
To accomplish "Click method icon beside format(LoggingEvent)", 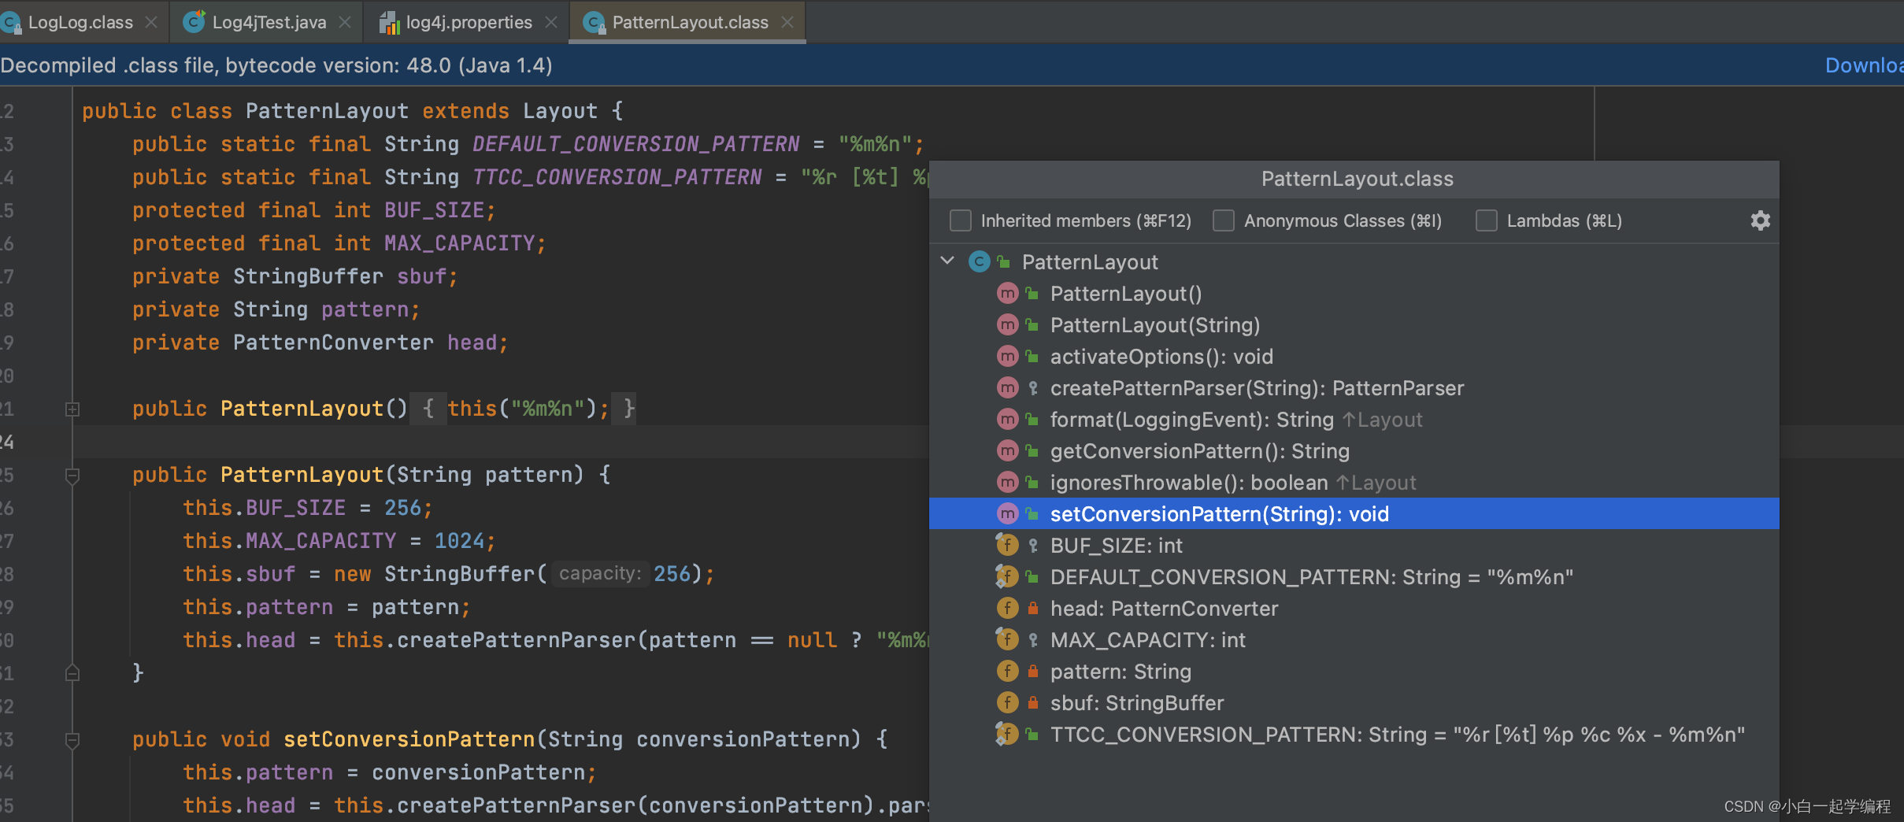I will [x=1007, y=420].
